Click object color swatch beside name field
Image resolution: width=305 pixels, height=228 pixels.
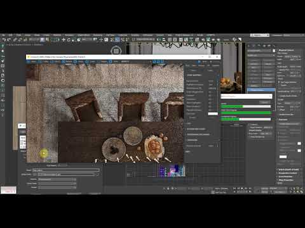[x=274, y=51]
